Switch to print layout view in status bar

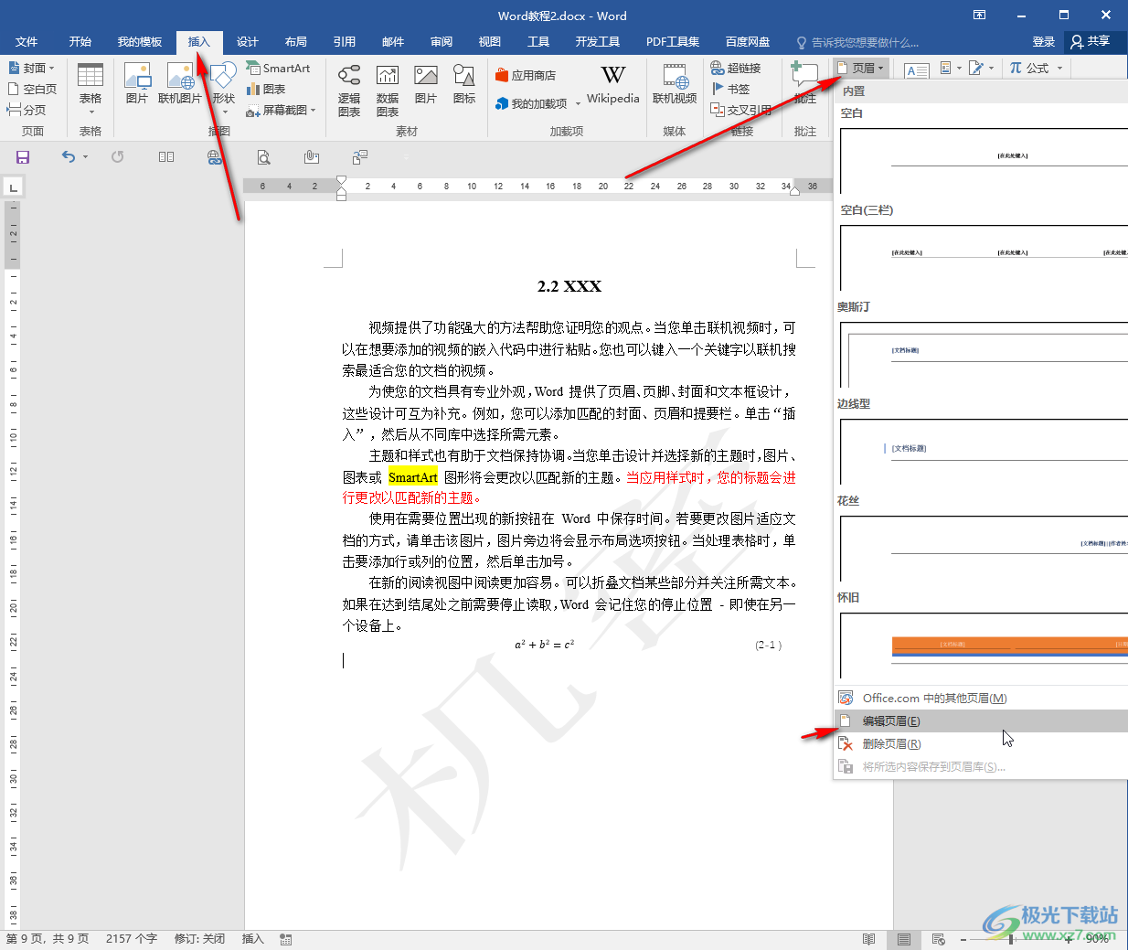(x=903, y=939)
